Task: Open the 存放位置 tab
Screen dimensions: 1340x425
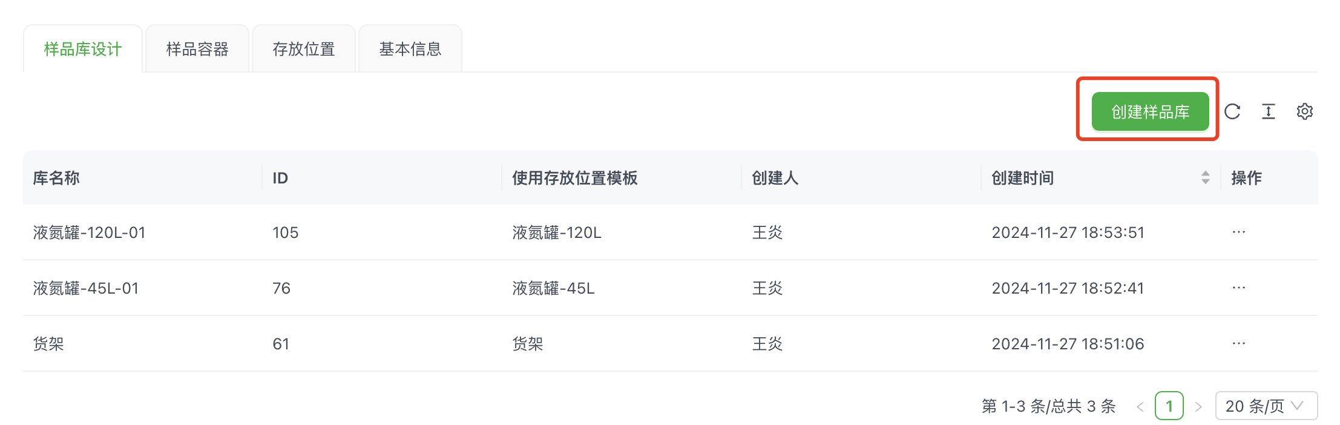Action: [303, 49]
